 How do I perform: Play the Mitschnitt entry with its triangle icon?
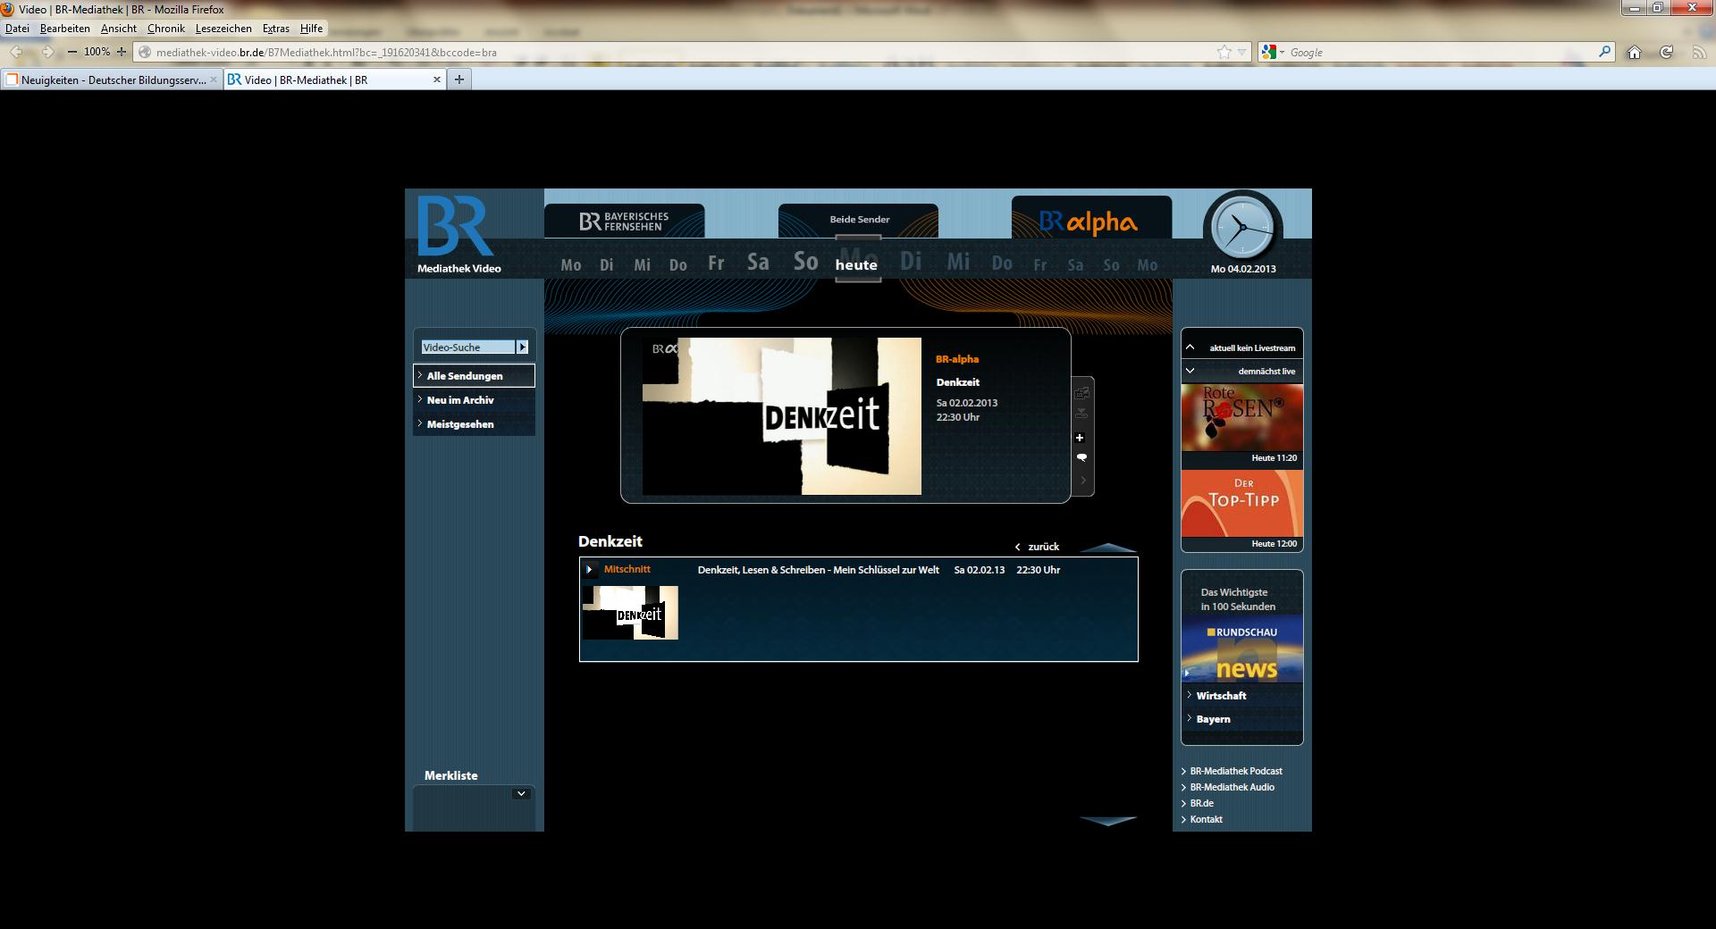pyautogui.click(x=590, y=570)
